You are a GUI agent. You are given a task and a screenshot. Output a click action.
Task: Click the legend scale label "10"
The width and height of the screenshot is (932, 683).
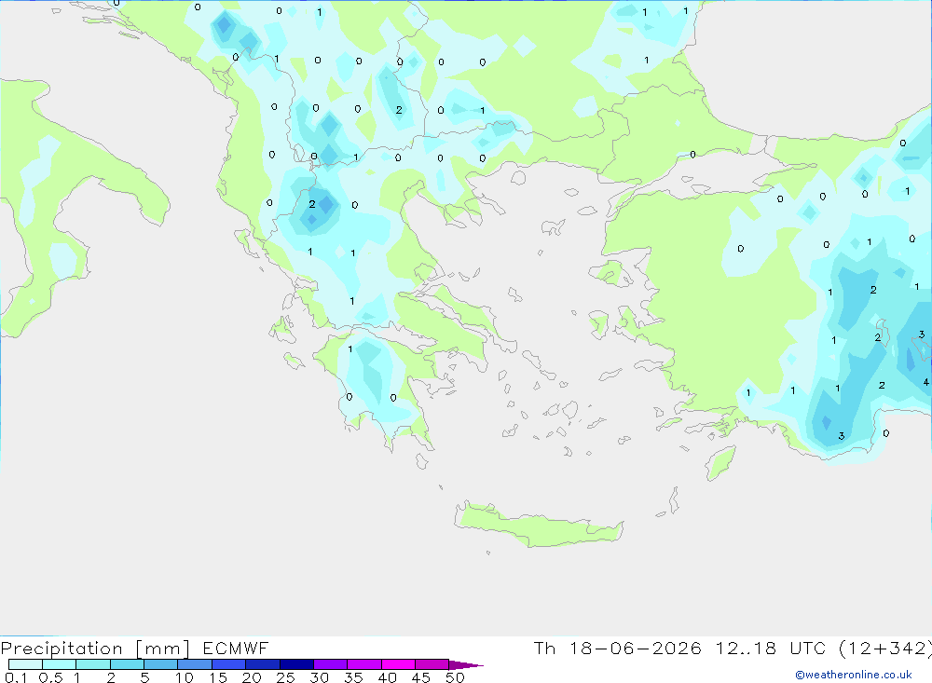(184, 677)
